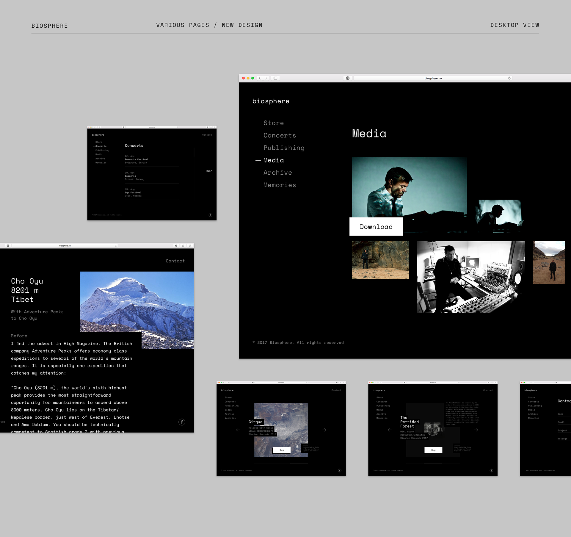The height and width of the screenshot is (537, 571).
Task: Open Facebook icon in the Concerts window
Action: point(210,215)
